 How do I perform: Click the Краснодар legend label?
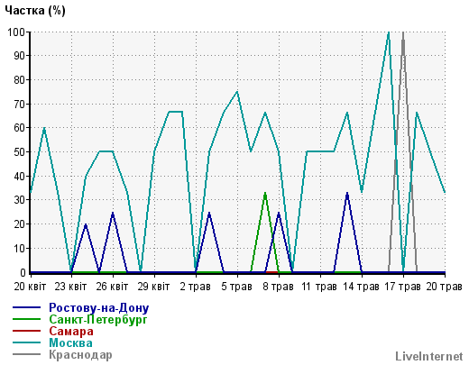[80, 355]
